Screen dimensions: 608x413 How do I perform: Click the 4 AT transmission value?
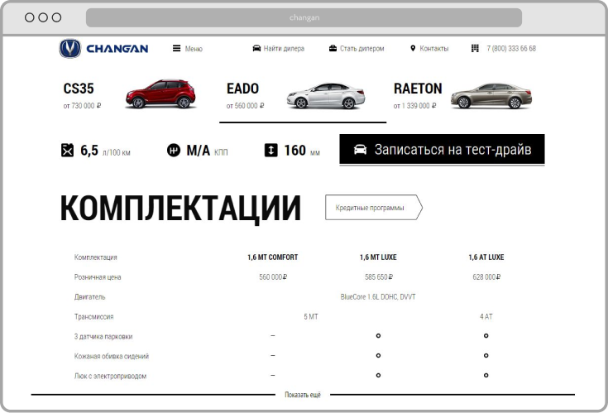tap(486, 316)
